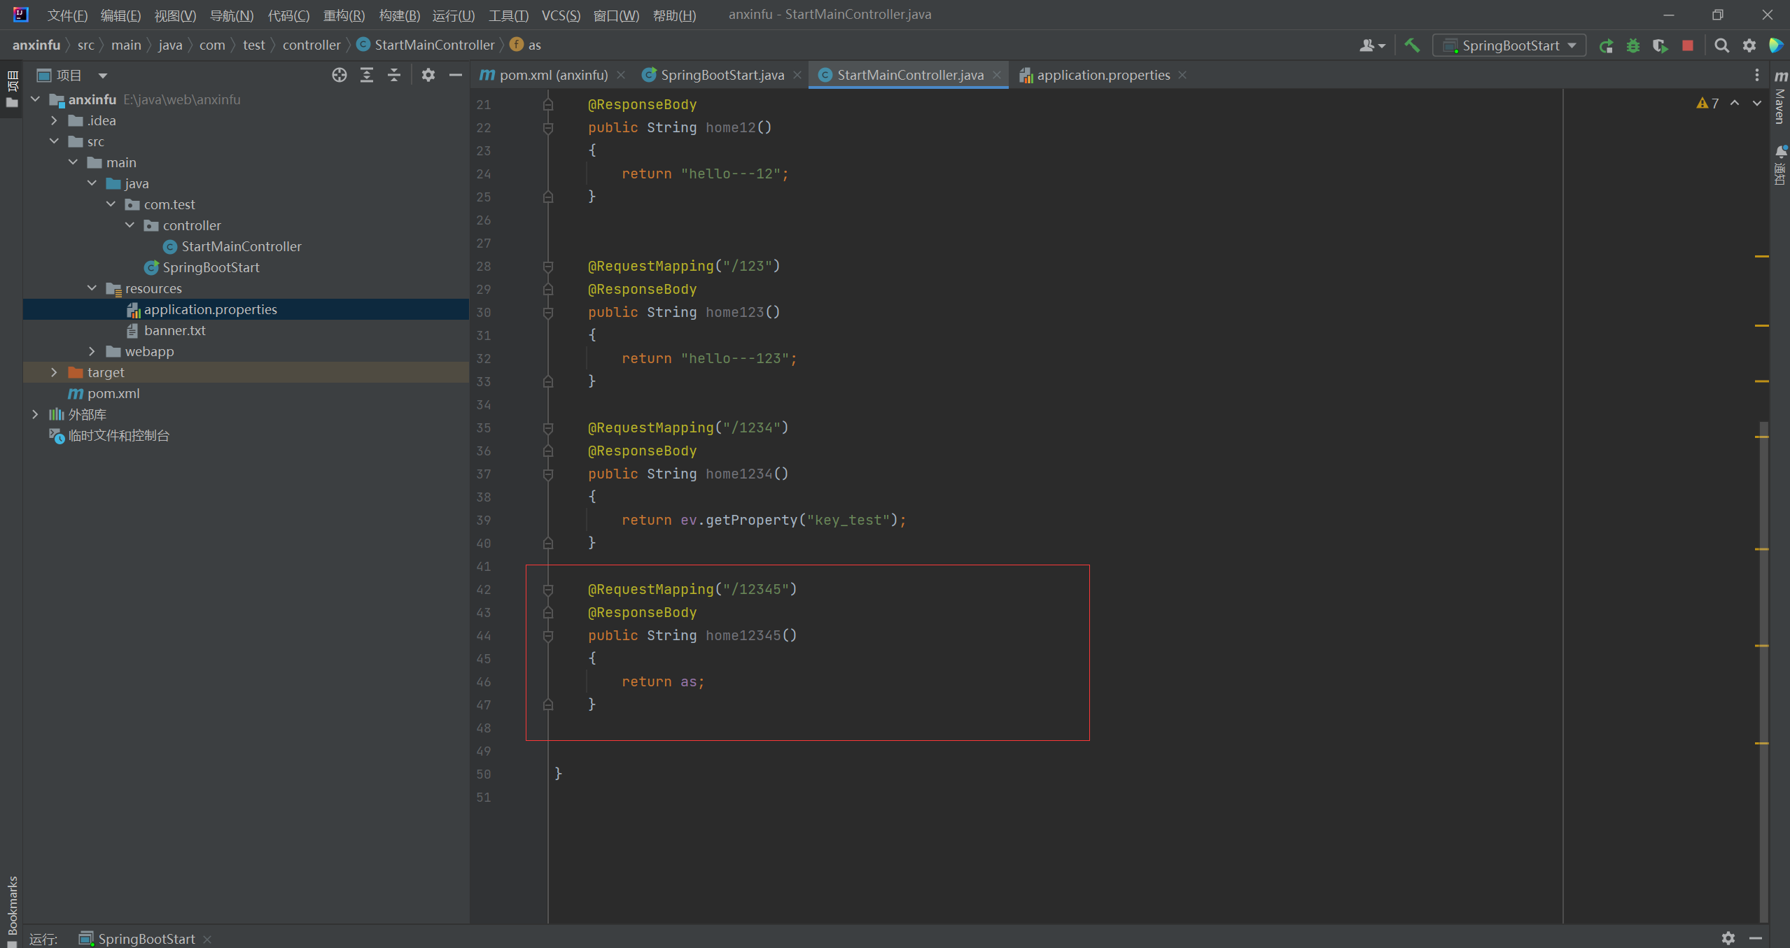The image size is (1790, 948).
Task: Select opened file locate target icon
Action: (340, 75)
